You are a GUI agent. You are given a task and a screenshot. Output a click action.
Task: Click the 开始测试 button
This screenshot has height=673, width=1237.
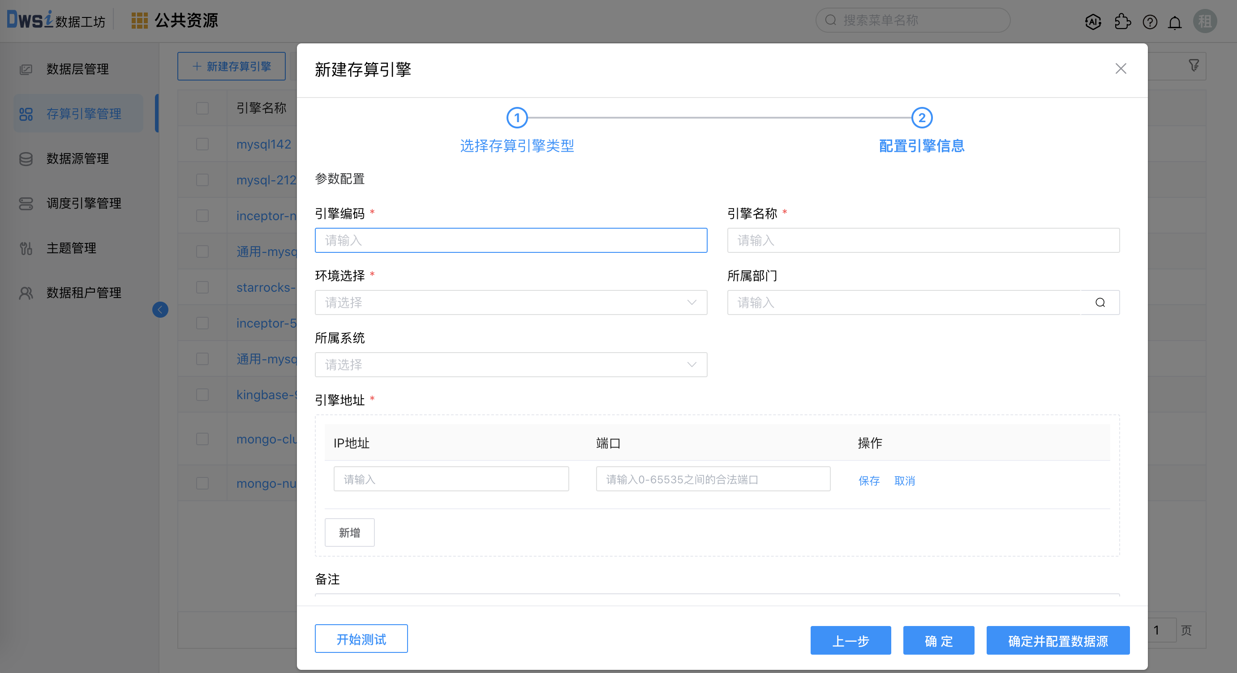[361, 639]
